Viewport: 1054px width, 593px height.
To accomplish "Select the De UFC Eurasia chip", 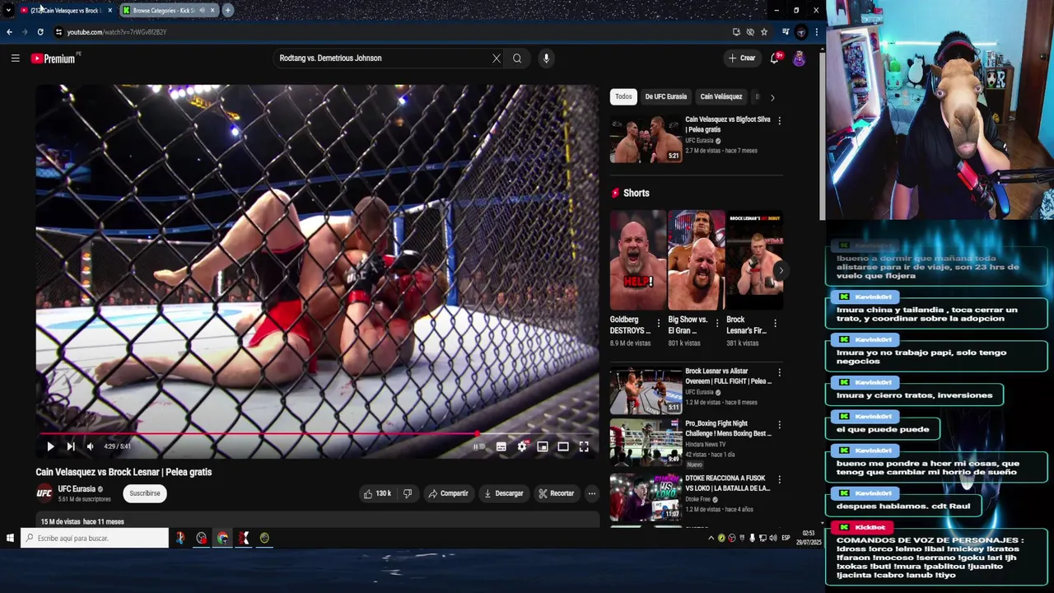I will tap(665, 96).
